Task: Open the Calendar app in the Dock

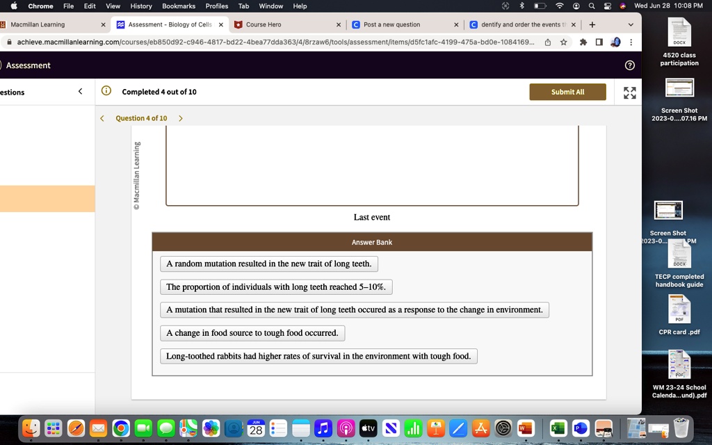Action: tap(255, 428)
